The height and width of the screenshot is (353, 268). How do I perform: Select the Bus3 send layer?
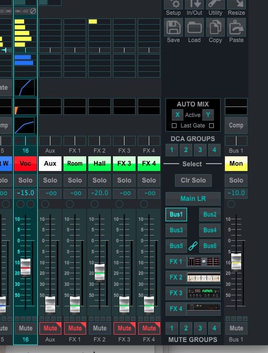(x=176, y=230)
